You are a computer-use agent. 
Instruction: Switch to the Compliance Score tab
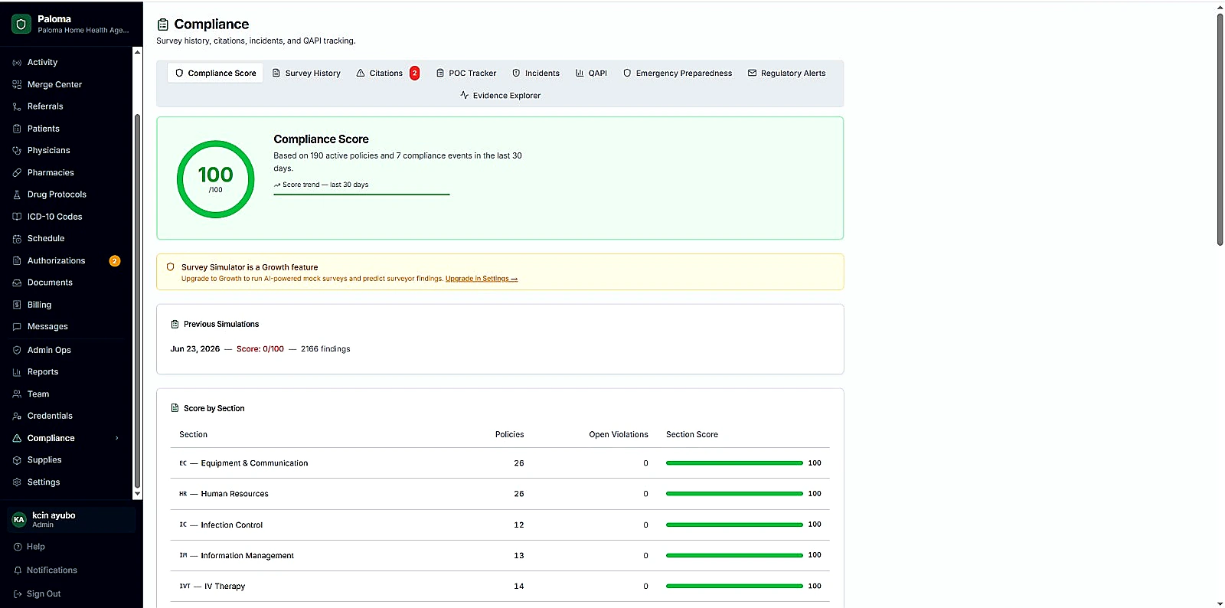(x=215, y=74)
